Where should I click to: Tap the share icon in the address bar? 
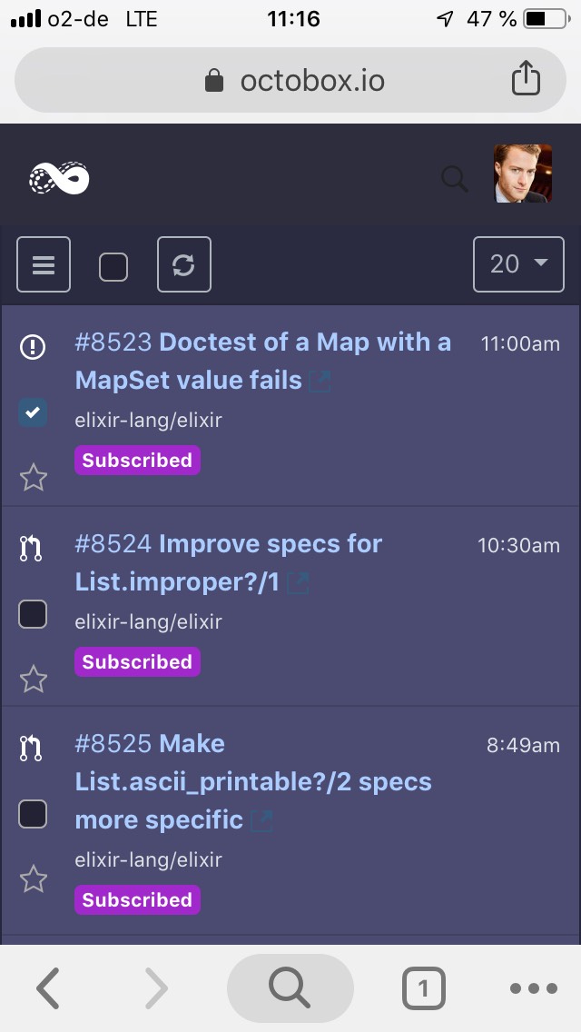click(526, 79)
